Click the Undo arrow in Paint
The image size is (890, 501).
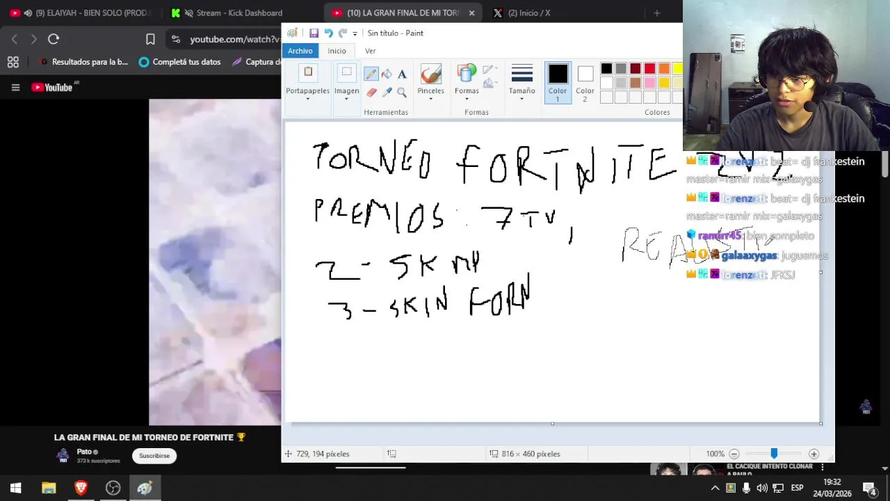pyautogui.click(x=328, y=33)
